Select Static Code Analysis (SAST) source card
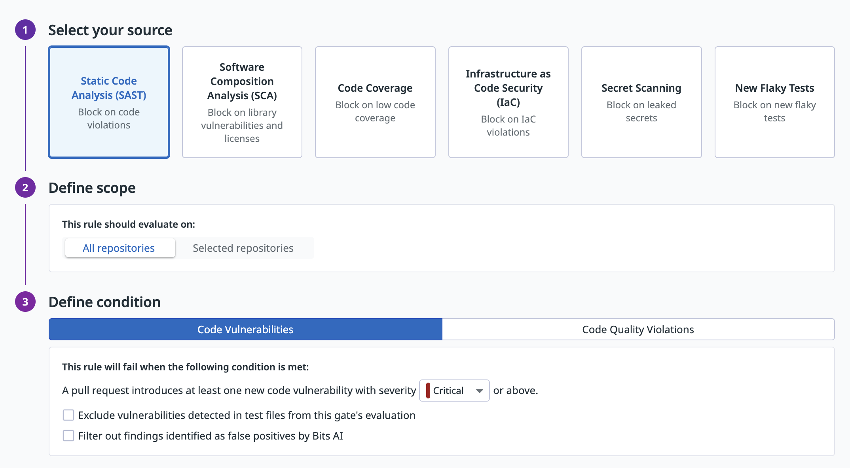 109,102
